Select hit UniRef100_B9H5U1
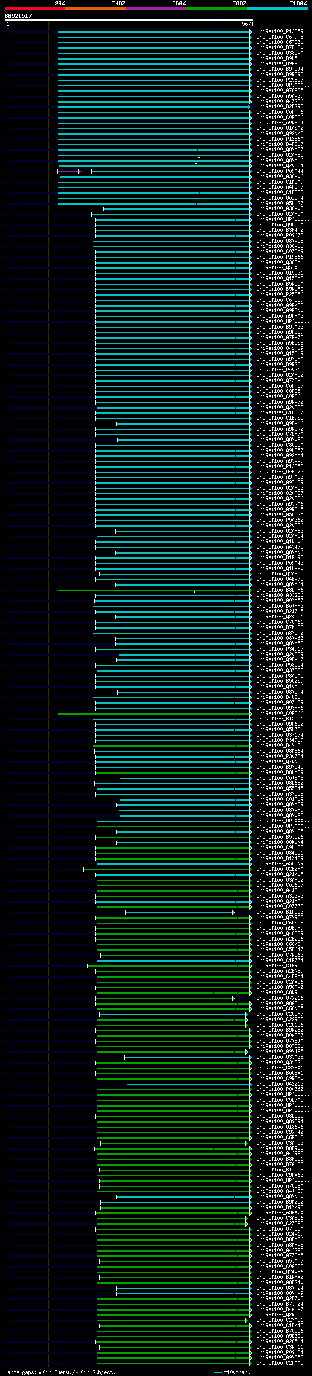Image resolution: width=312 pixels, height=1376 pixels. point(279,58)
